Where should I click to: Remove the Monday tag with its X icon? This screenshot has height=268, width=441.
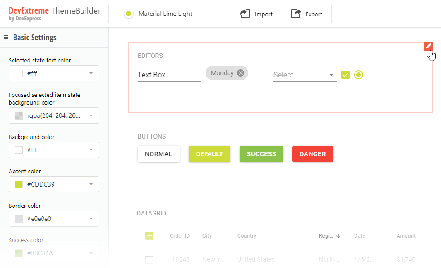point(240,73)
